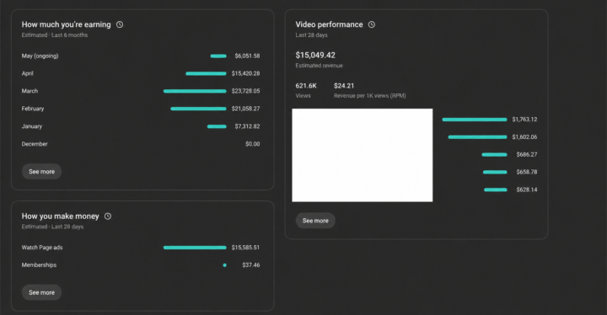Click the $21,058.27 earnings value
This screenshot has height=315, width=607.
pyautogui.click(x=246, y=109)
